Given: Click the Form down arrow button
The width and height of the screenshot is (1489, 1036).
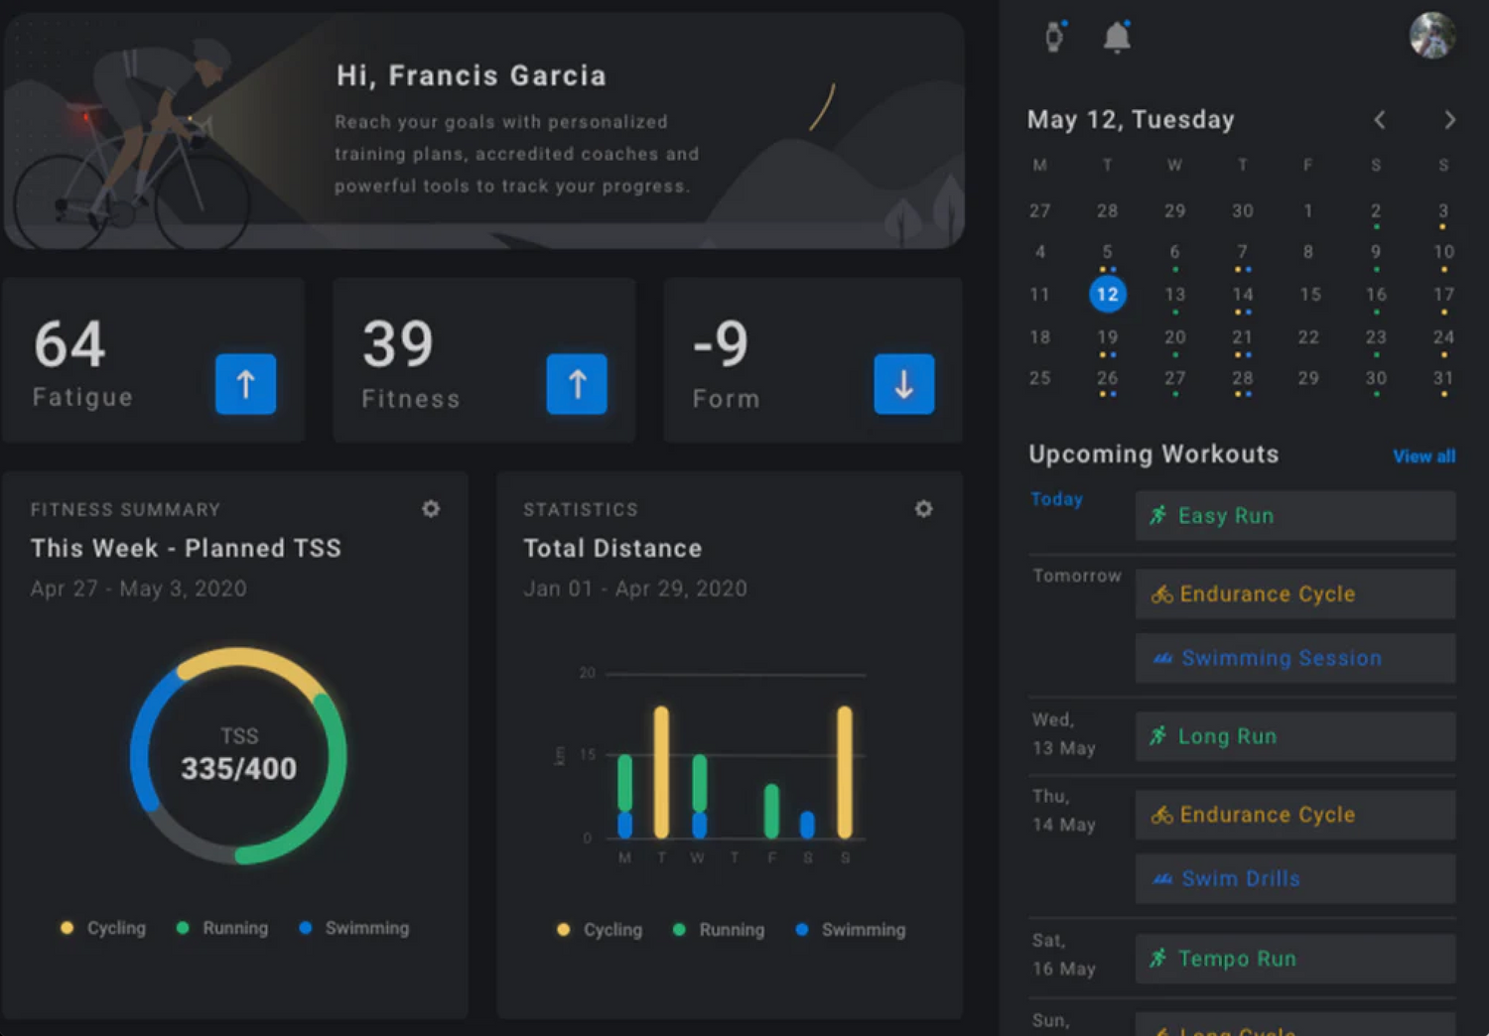Looking at the screenshot, I should click(903, 384).
